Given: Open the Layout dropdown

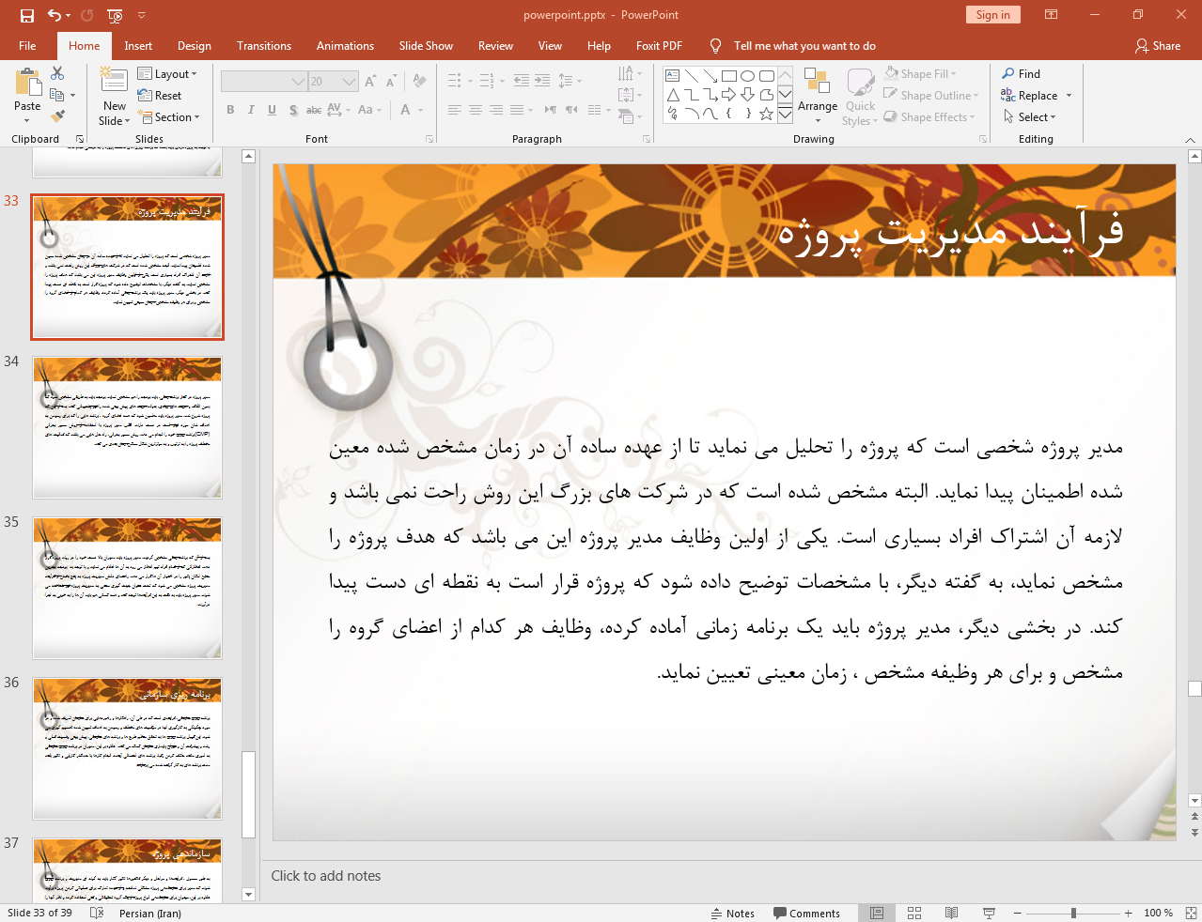Looking at the screenshot, I should 167,74.
